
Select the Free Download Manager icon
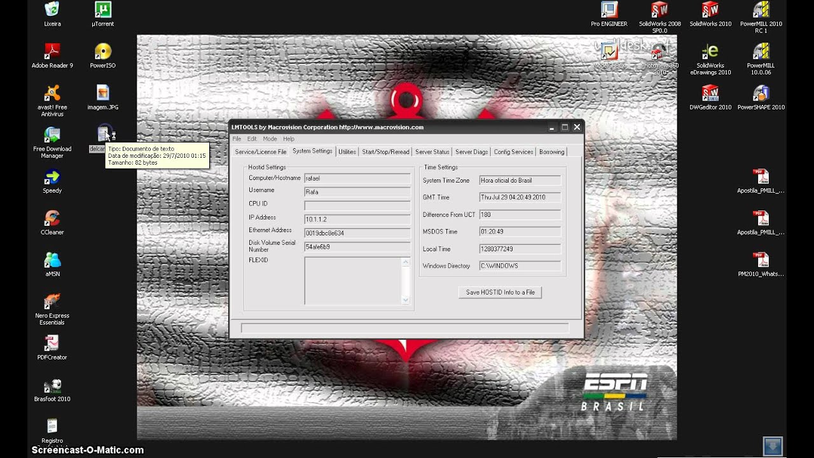click(x=52, y=134)
